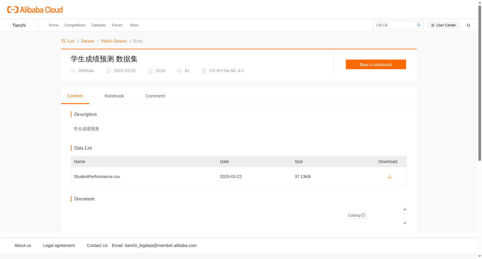Open the More navigation menu
This screenshot has height=259, width=482.
tap(134, 25)
